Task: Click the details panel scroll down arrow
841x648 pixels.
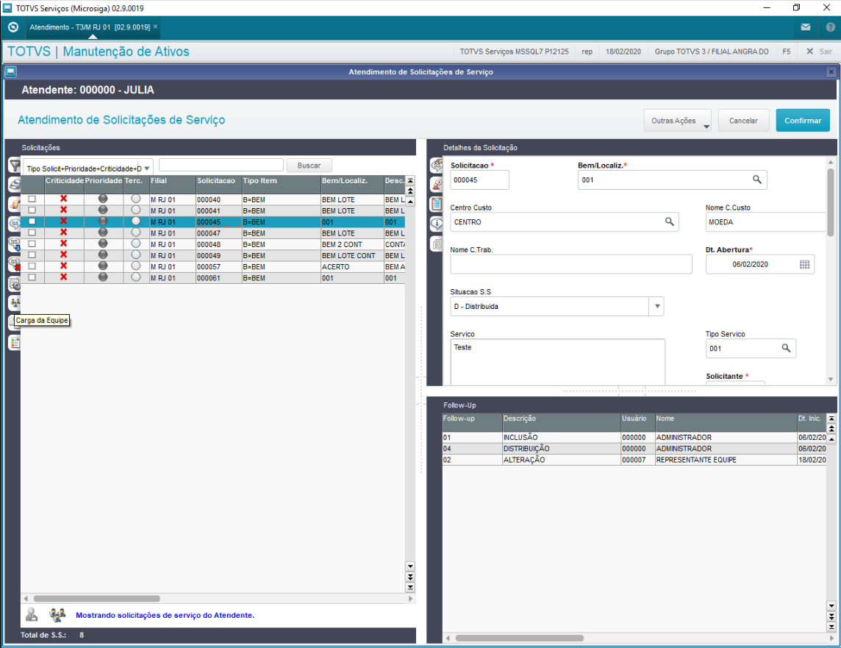Action: pyautogui.click(x=831, y=380)
